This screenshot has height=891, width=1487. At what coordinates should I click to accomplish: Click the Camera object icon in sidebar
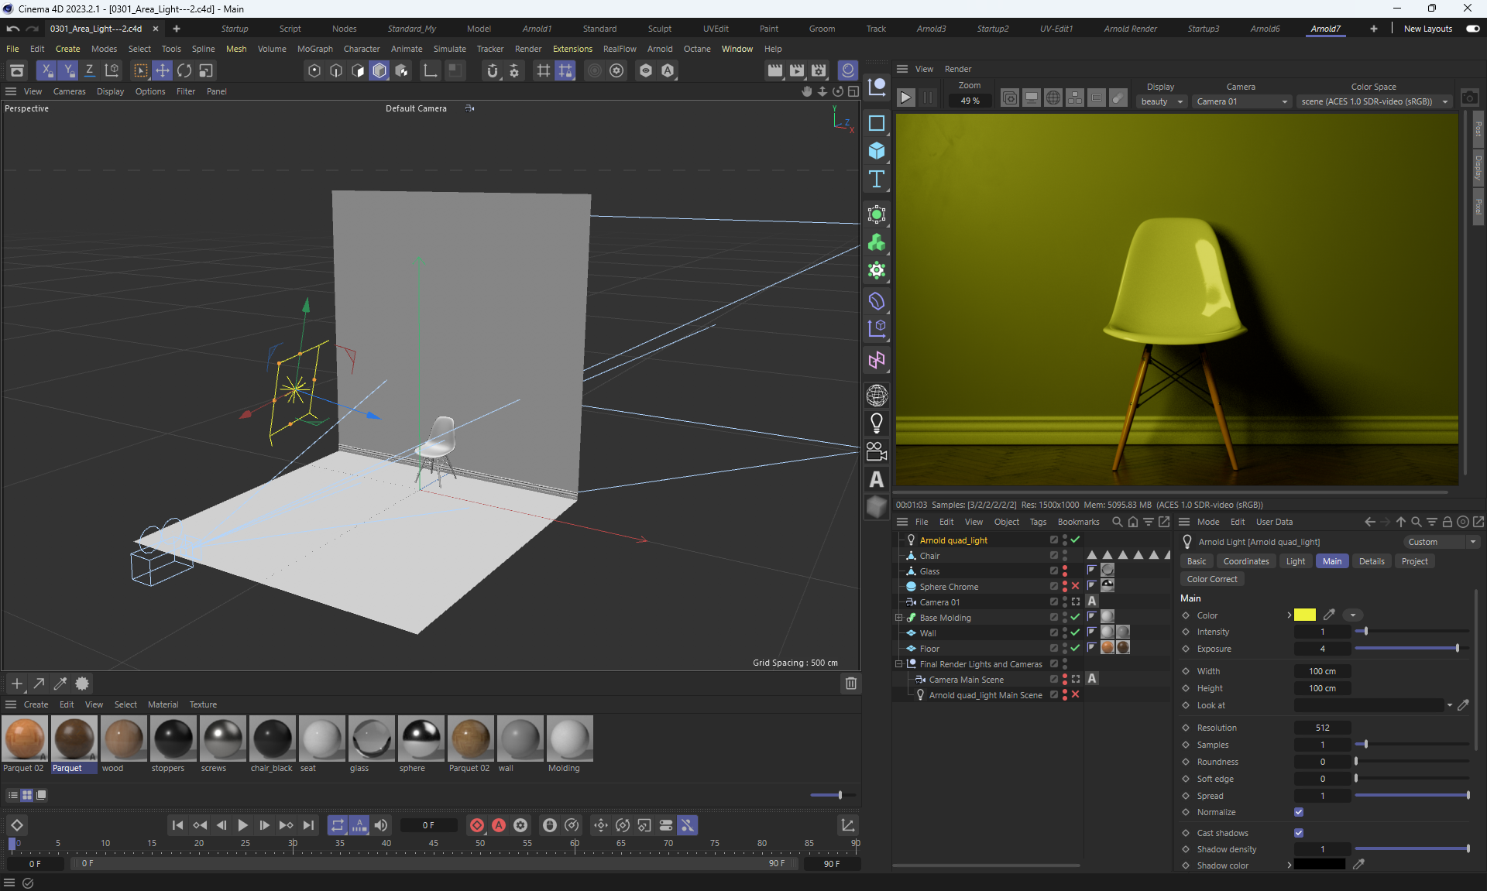876,451
